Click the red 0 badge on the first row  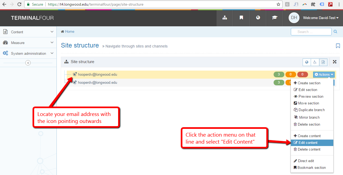[x=303, y=75]
